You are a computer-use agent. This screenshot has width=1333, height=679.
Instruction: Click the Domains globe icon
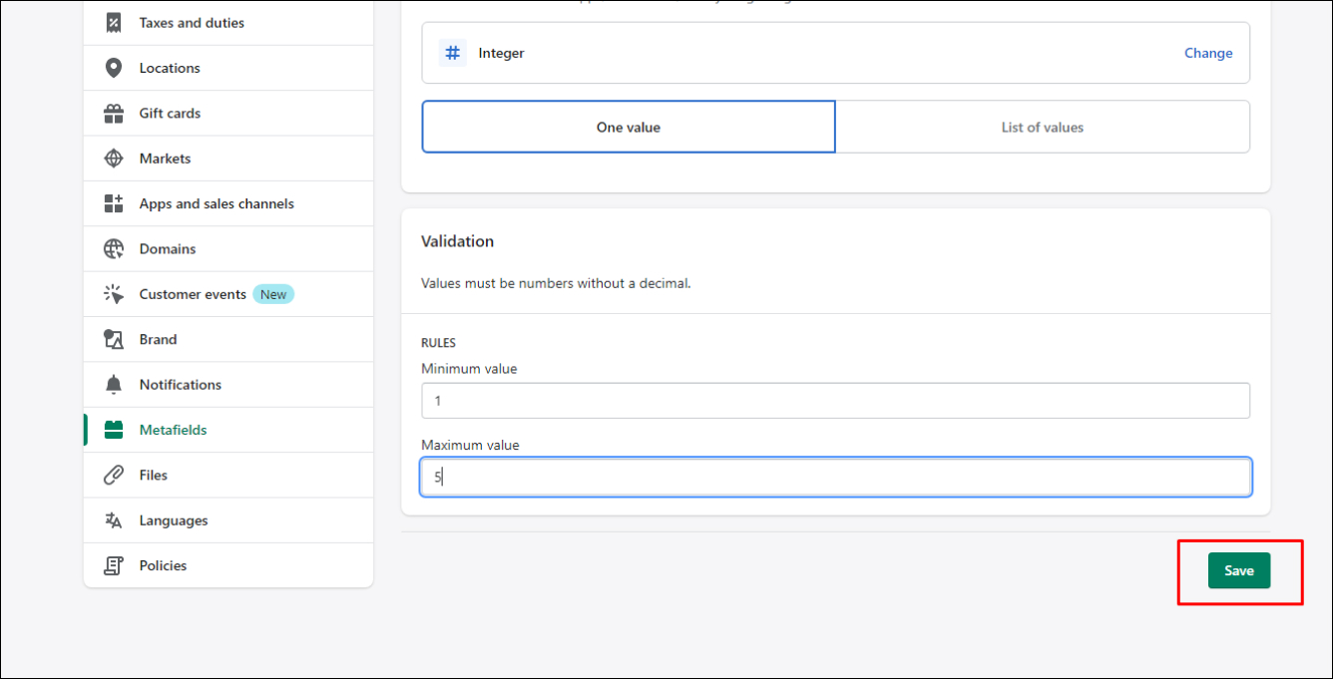click(x=114, y=249)
